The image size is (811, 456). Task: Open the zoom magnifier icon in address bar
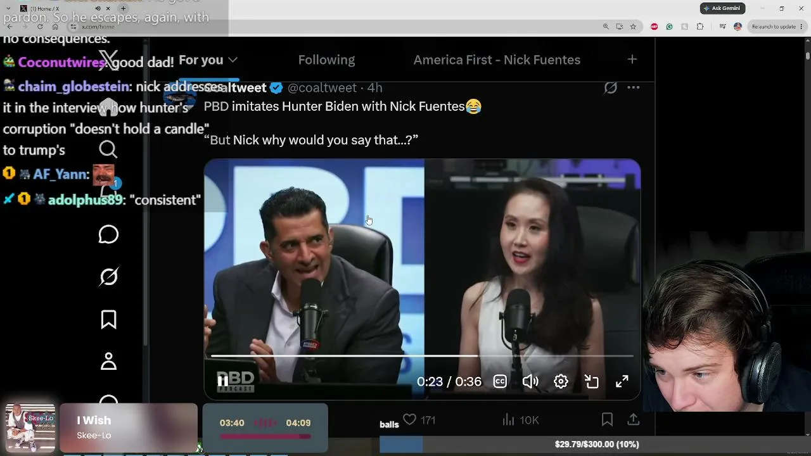[606, 27]
